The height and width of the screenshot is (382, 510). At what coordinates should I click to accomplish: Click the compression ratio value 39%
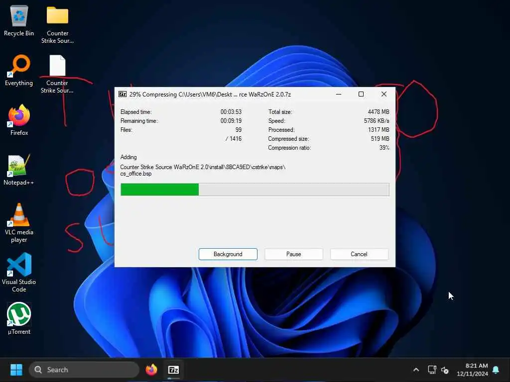[384, 148]
